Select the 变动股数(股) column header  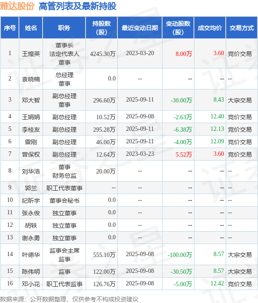[x=178, y=28]
